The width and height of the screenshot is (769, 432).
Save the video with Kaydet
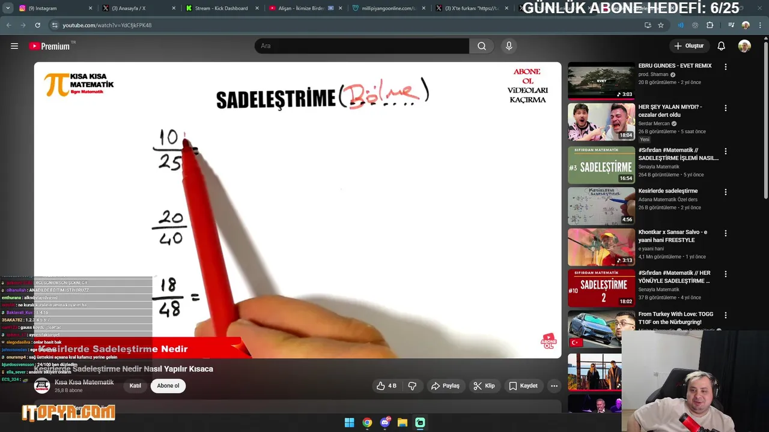pyautogui.click(x=523, y=386)
